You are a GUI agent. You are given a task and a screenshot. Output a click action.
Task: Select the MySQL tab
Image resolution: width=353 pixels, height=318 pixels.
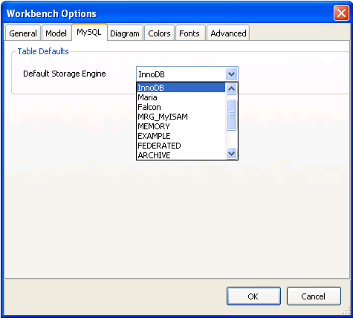pos(89,32)
